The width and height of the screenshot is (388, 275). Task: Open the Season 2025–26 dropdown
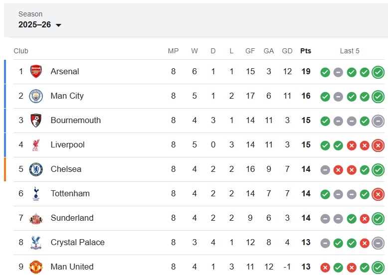coord(39,24)
